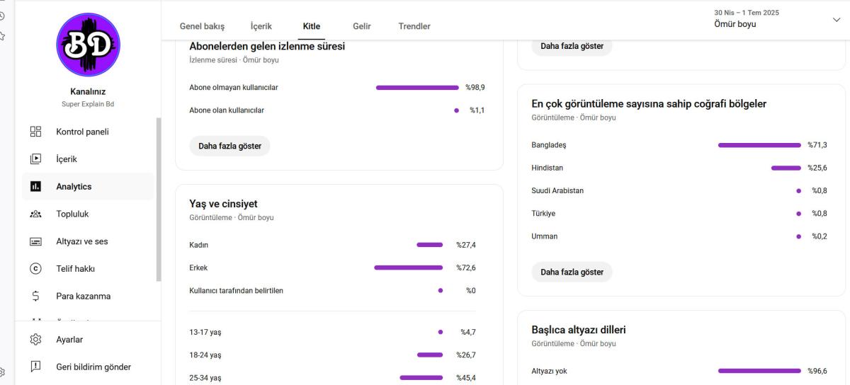The image size is (850, 385).
Task: Click the Bangladeş percentage bar
Action: pos(759,145)
